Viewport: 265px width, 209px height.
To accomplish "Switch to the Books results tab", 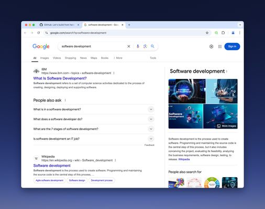I will click(105, 58).
